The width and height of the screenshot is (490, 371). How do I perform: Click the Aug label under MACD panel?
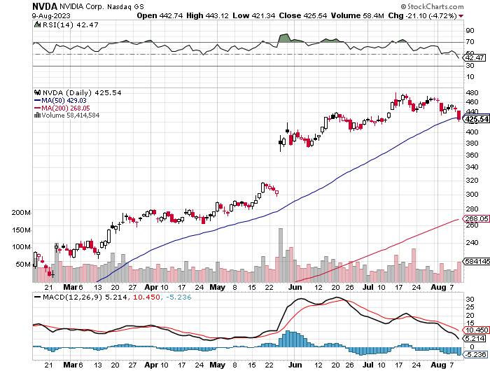pyautogui.click(x=438, y=365)
